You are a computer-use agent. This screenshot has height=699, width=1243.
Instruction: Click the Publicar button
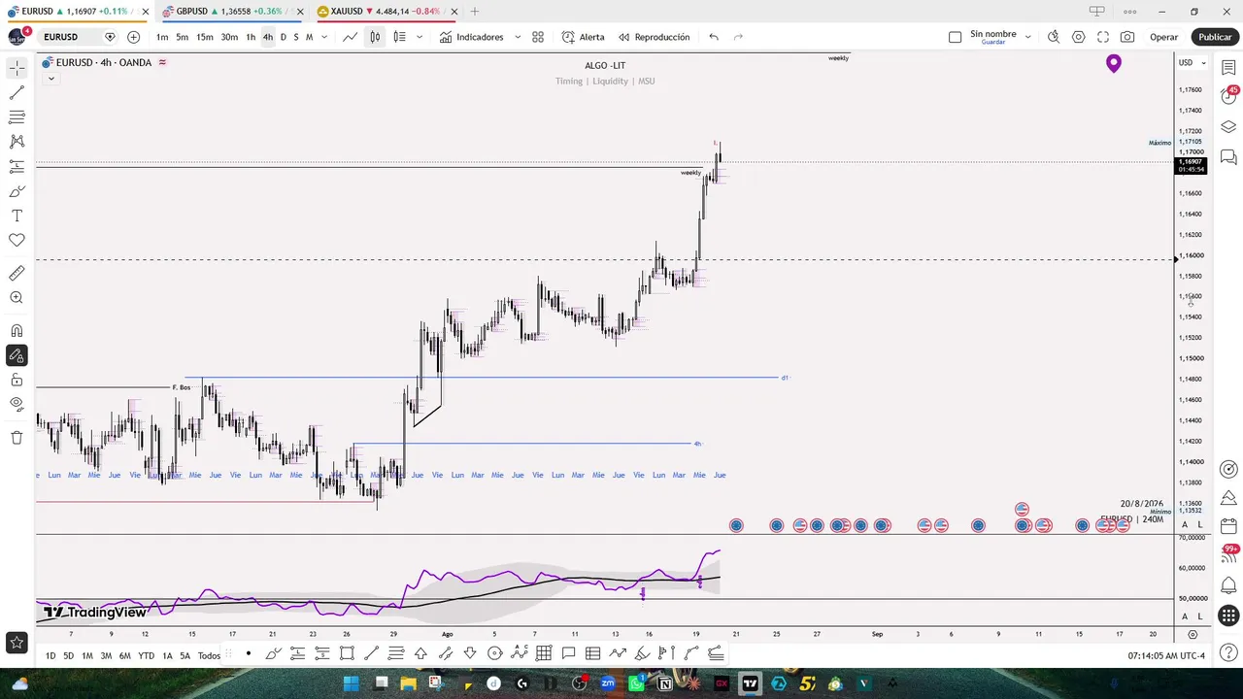(x=1215, y=37)
